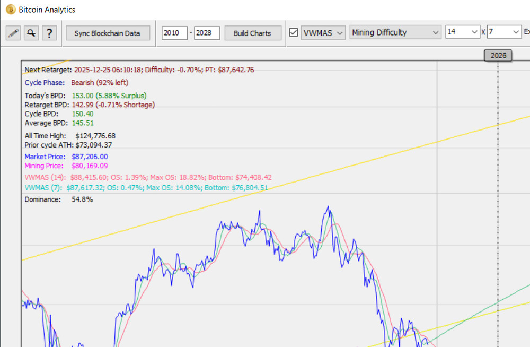Open the Mining Difficulty overlay dropdown
The width and height of the screenshot is (530, 347).
[395, 32]
